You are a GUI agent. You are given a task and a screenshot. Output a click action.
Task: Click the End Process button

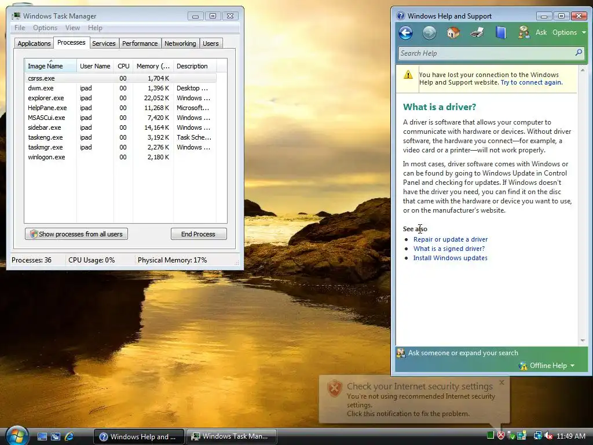point(199,234)
